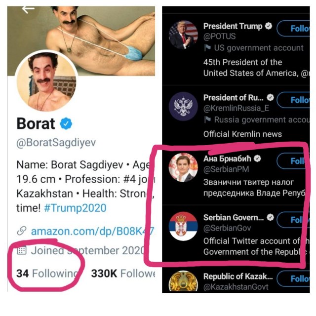Open the 34 Following list
316x316 pixels.
pyautogui.click(x=47, y=273)
